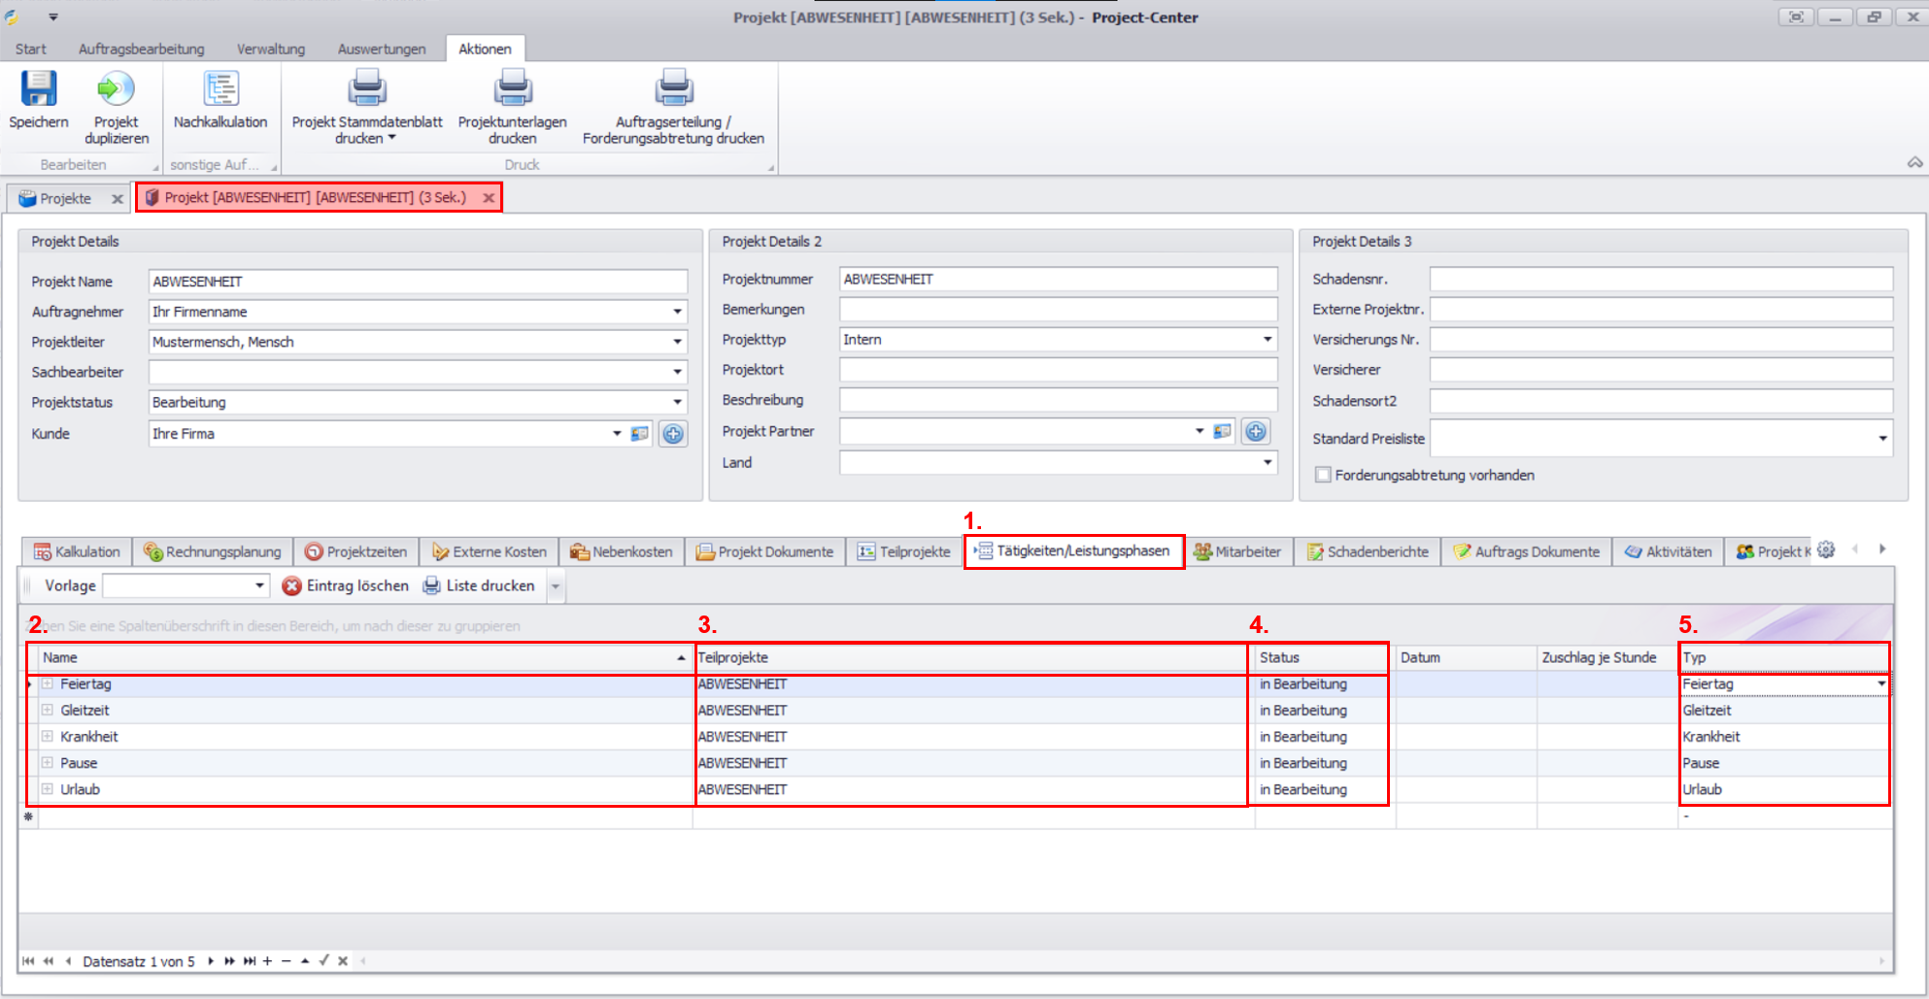Click the Speichern save icon

[x=39, y=89]
